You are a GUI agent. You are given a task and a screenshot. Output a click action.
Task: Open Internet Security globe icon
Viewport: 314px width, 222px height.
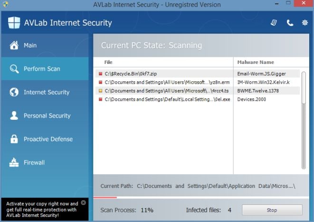pyautogui.click(x=14, y=92)
